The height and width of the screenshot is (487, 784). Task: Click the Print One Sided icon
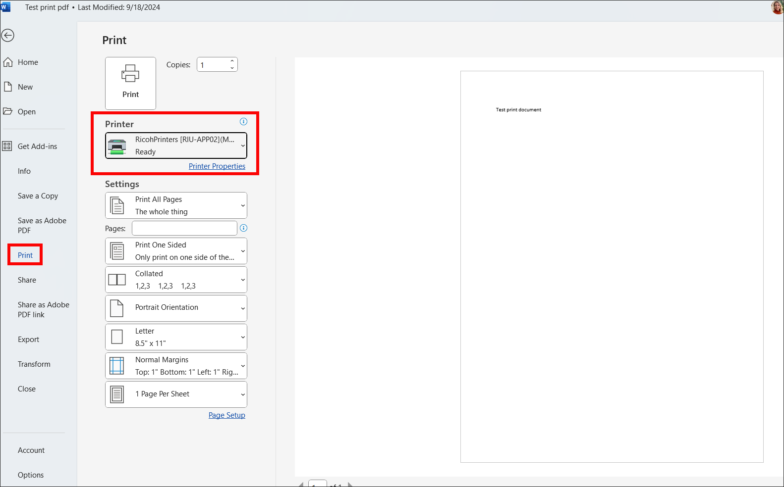(117, 251)
